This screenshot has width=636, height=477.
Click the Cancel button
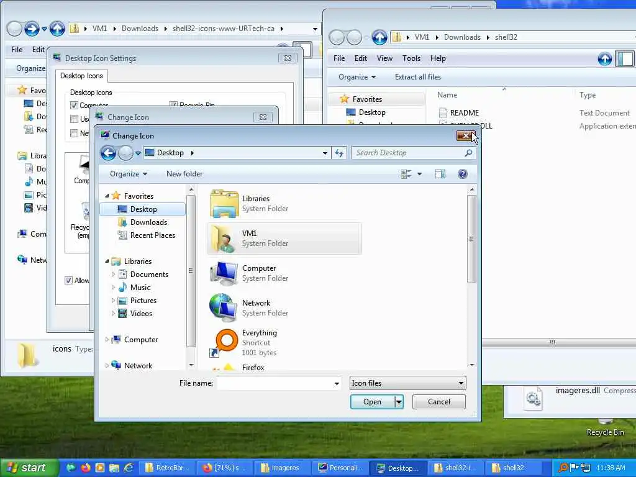[439, 402]
